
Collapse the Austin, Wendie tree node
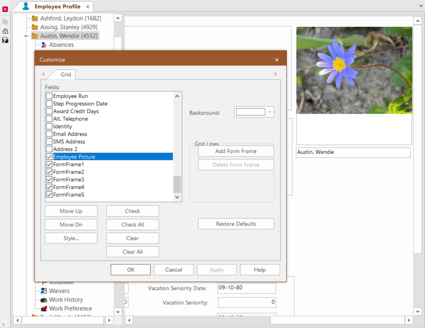click(x=26, y=35)
